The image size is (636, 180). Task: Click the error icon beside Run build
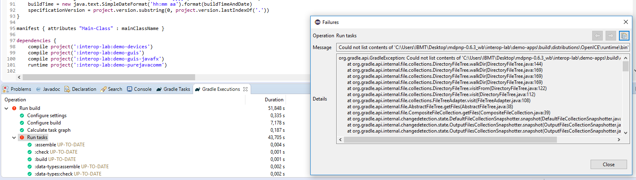14,108
